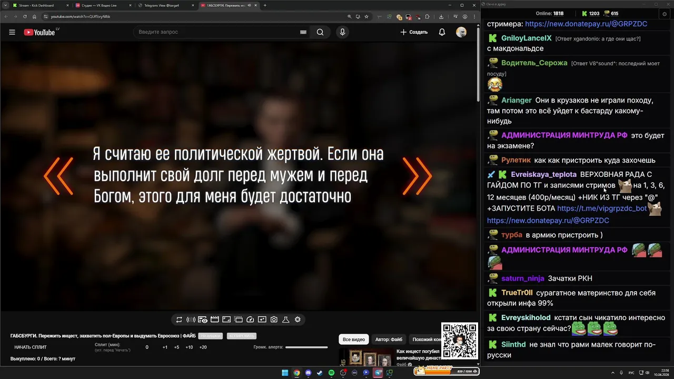Reload the page in browser toolbar
Image resolution: width=674 pixels, height=379 pixels.
pyautogui.click(x=25, y=16)
